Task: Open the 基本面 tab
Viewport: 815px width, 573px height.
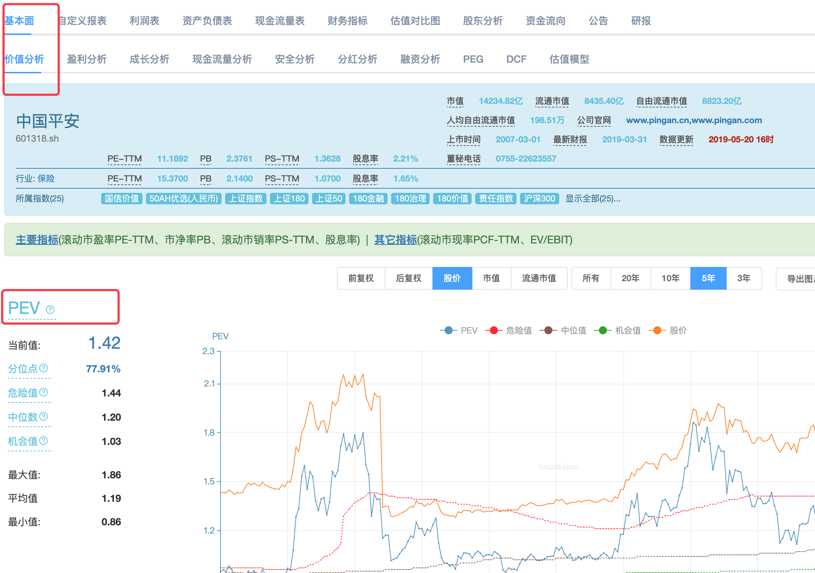Action: (19, 21)
